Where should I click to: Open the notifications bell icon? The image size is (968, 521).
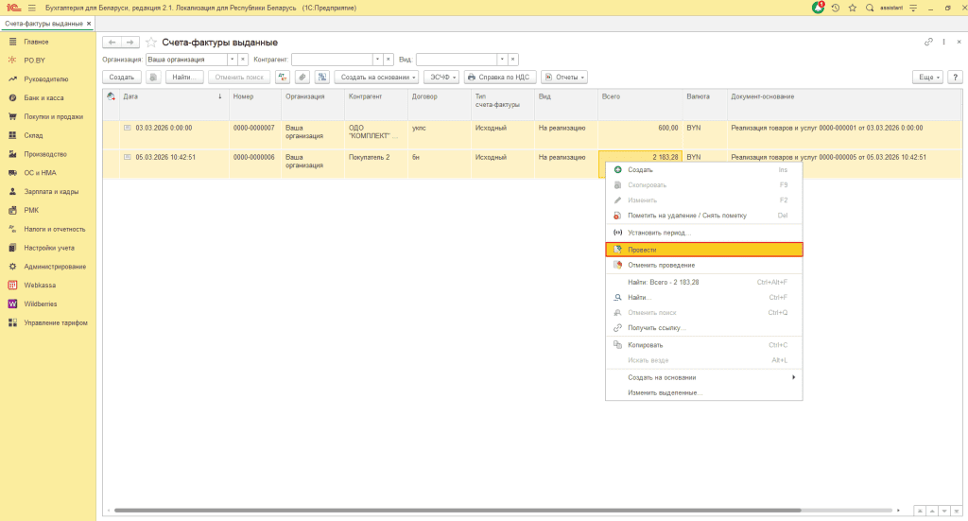[x=819, y=8]
